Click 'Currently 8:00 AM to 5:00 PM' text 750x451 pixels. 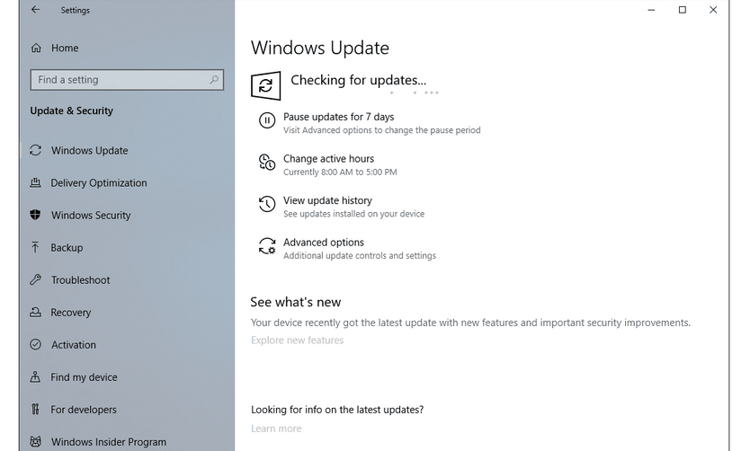click(x=340, y=172)
